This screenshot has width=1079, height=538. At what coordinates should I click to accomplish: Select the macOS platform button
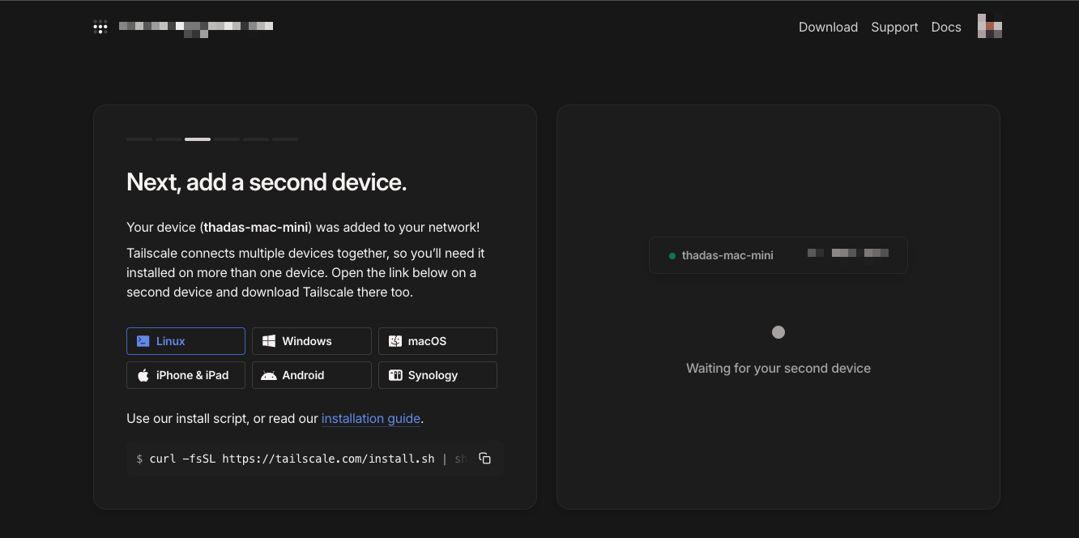[437, 341]
